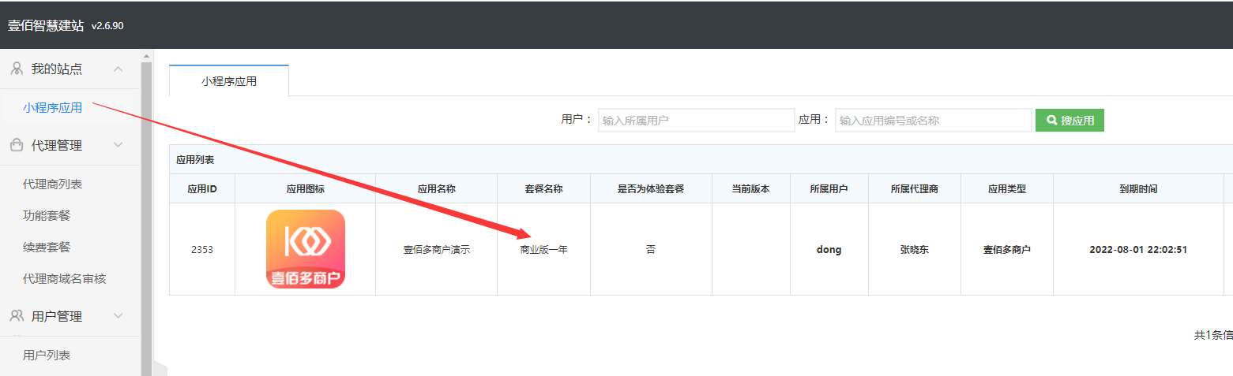The width and height of the screenshot is (1233, 376).
Task: Click package cell 商业版一年
Action: pyautogui.click(x=544, y=250)
